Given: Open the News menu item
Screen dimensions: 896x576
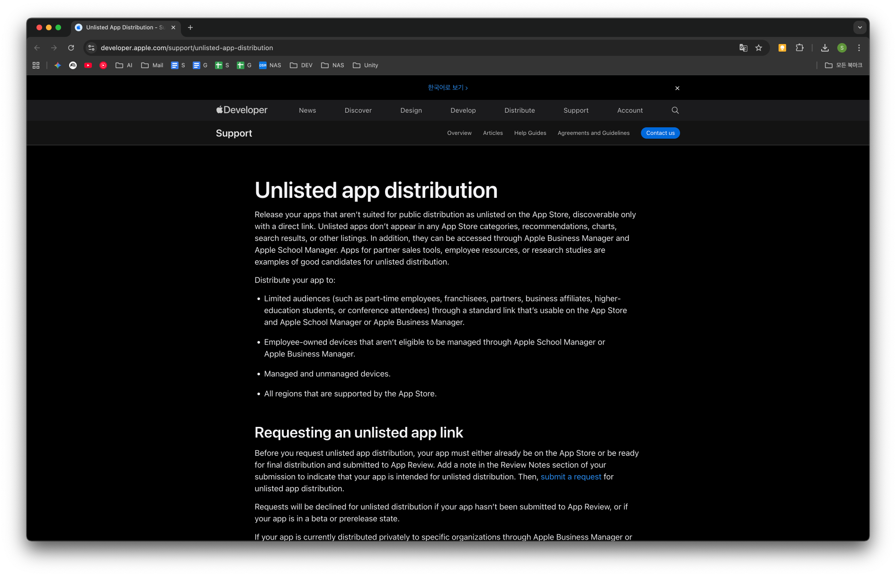Looking at the screenshot, I should (x=307, y=110).
